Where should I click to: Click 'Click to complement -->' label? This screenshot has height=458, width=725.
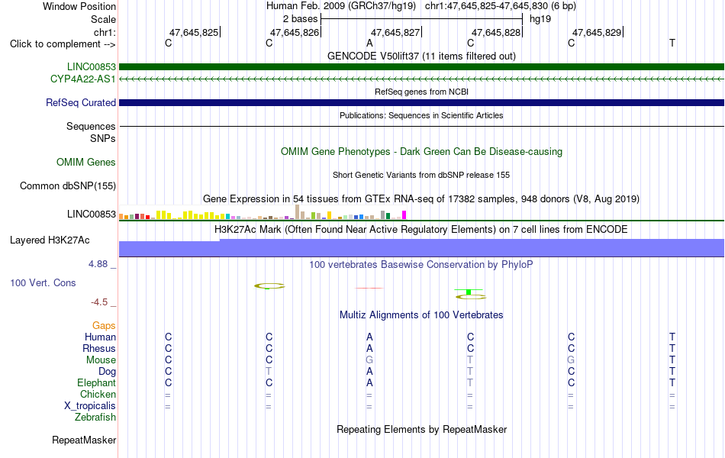[63, 44]
